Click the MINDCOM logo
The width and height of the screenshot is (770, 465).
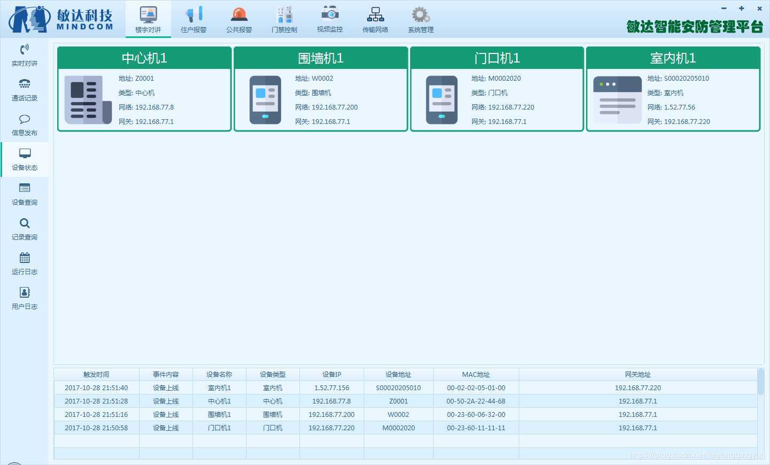click(60, 19)
